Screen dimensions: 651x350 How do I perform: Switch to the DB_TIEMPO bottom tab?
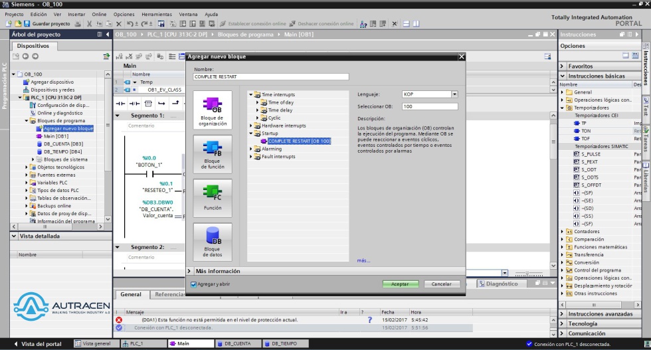tap(285, 344)
